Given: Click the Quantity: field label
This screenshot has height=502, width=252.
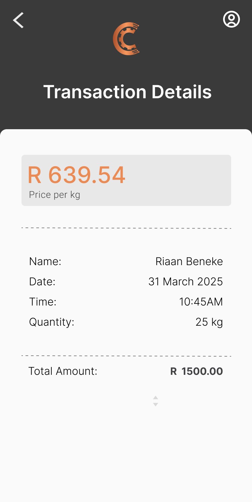Looking at the screenshot, I should [52, 322].
